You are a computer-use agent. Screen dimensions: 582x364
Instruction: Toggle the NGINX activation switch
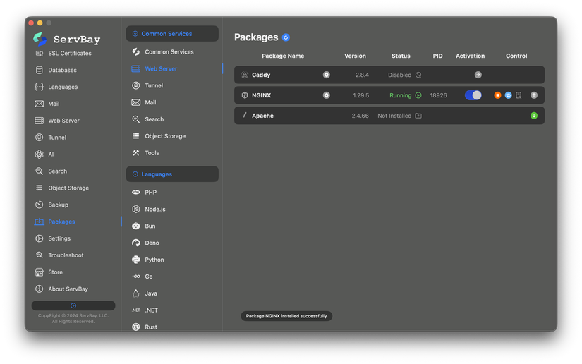point(473,95)
